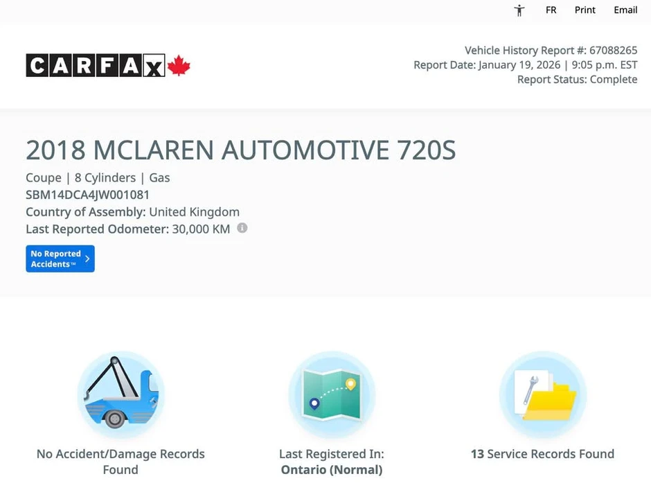Open the No Reported Accidents badge
The height and width of the screenshot is (499, 651).
click(60, 259)
